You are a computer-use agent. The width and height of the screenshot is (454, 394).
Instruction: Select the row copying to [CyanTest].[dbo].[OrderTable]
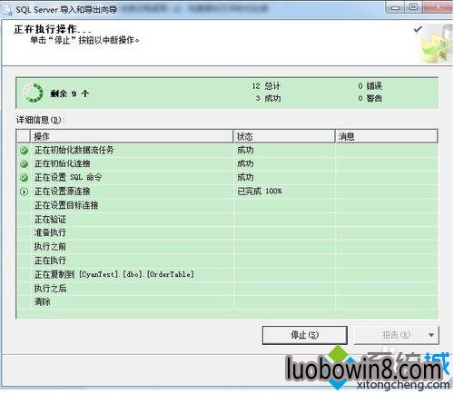227,274
